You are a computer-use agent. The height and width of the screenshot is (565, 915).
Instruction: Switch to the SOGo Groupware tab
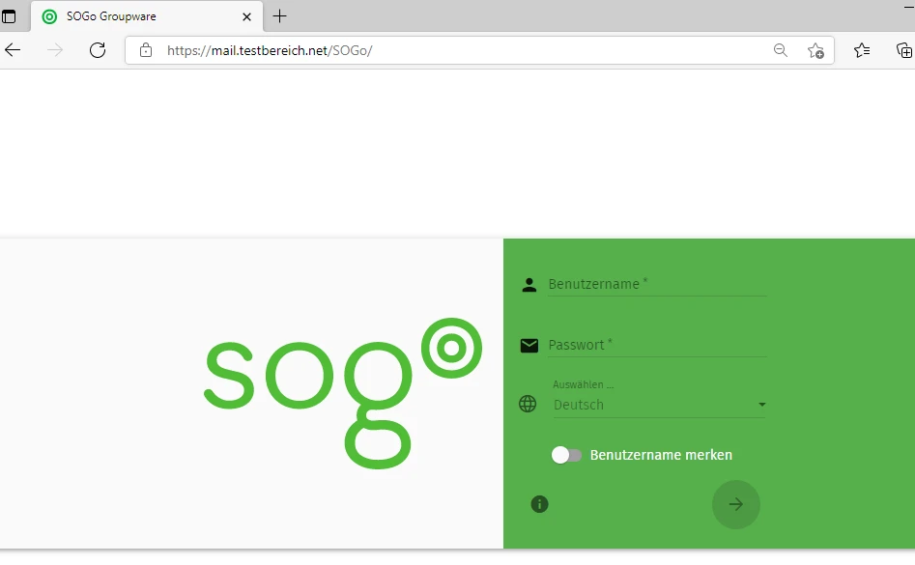(135, 16)
